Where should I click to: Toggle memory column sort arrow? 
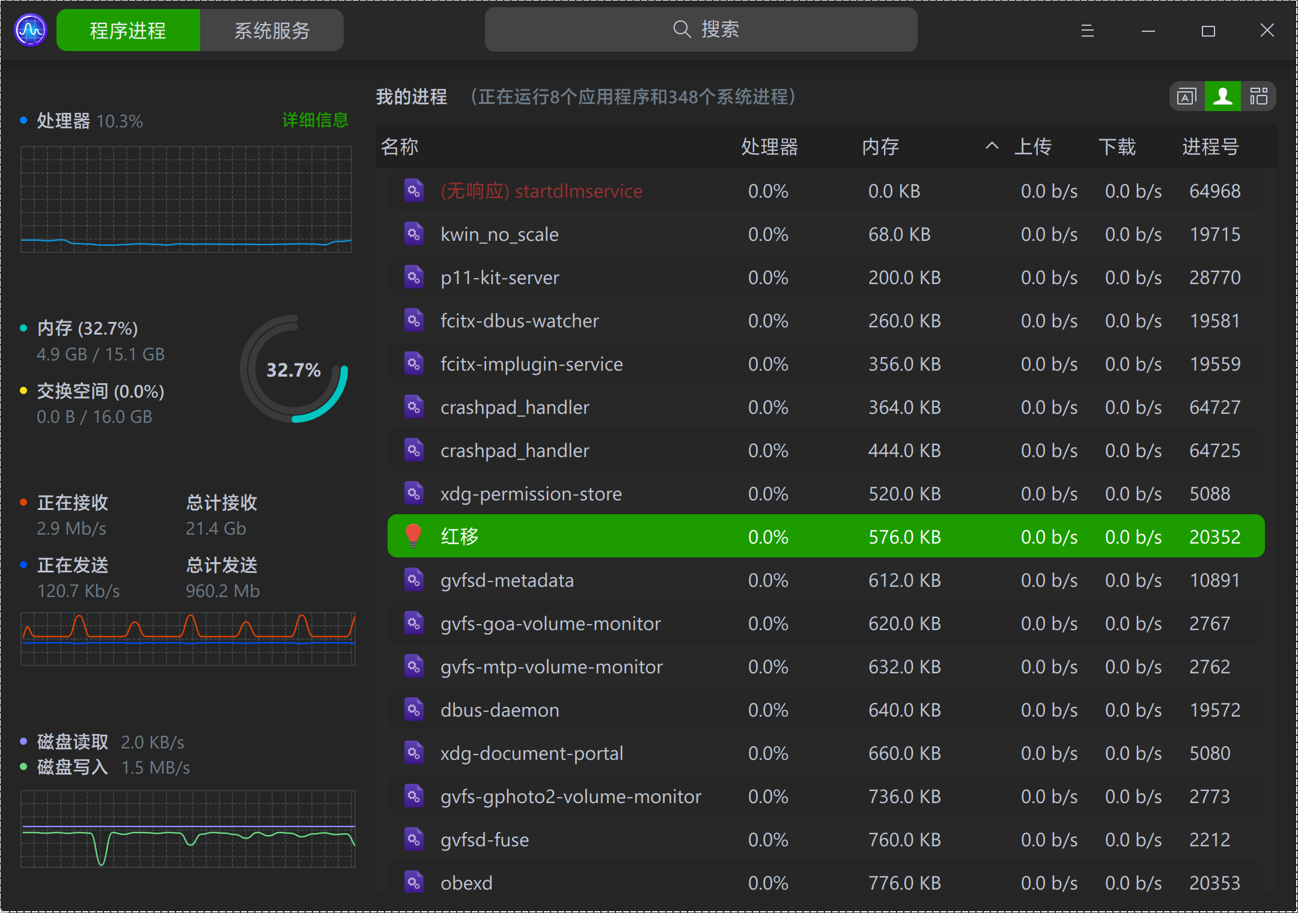pos(992,146)
